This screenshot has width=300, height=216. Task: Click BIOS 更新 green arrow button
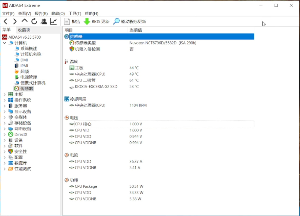tap(97, 21)
